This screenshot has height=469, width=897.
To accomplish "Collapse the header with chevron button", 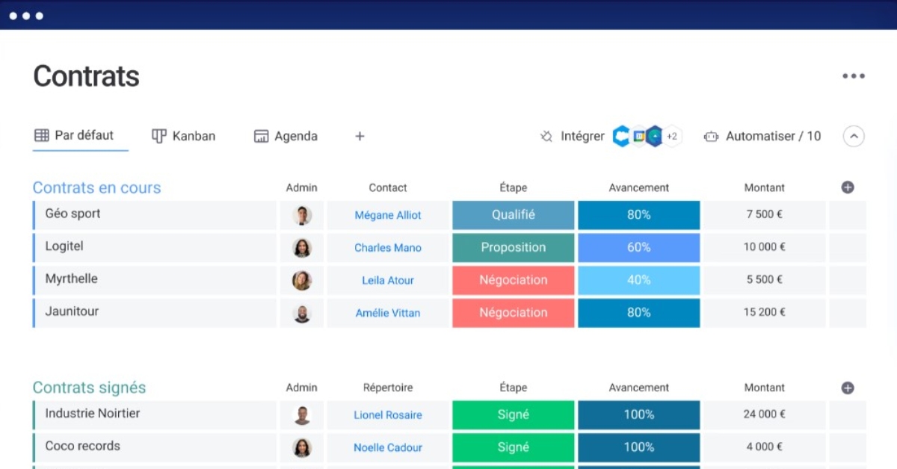I will pyautogui.click(x=854, y=136).
